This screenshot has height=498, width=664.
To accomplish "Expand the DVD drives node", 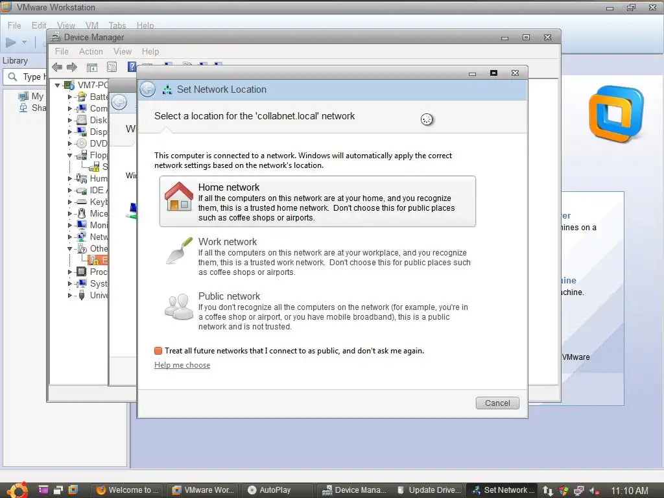I will click(x=70, y=143).
